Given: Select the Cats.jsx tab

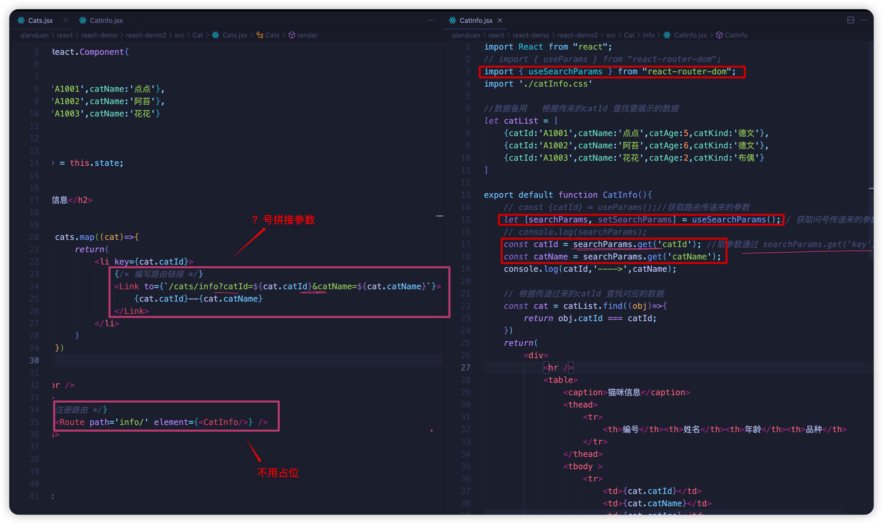Looking at the screenshot, I should 40,21.
